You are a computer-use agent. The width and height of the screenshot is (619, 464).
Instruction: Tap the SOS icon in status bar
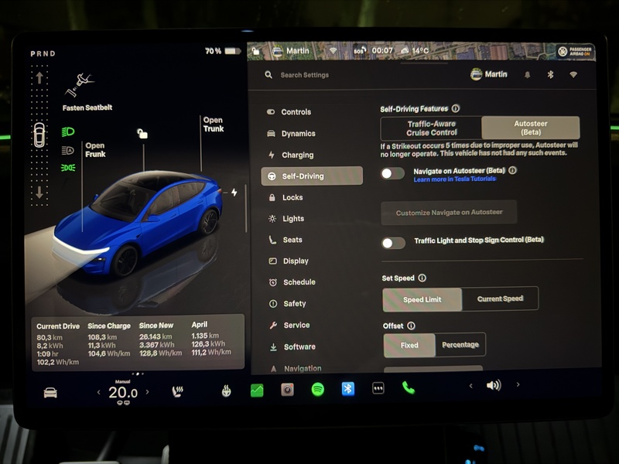click(359, 50)
